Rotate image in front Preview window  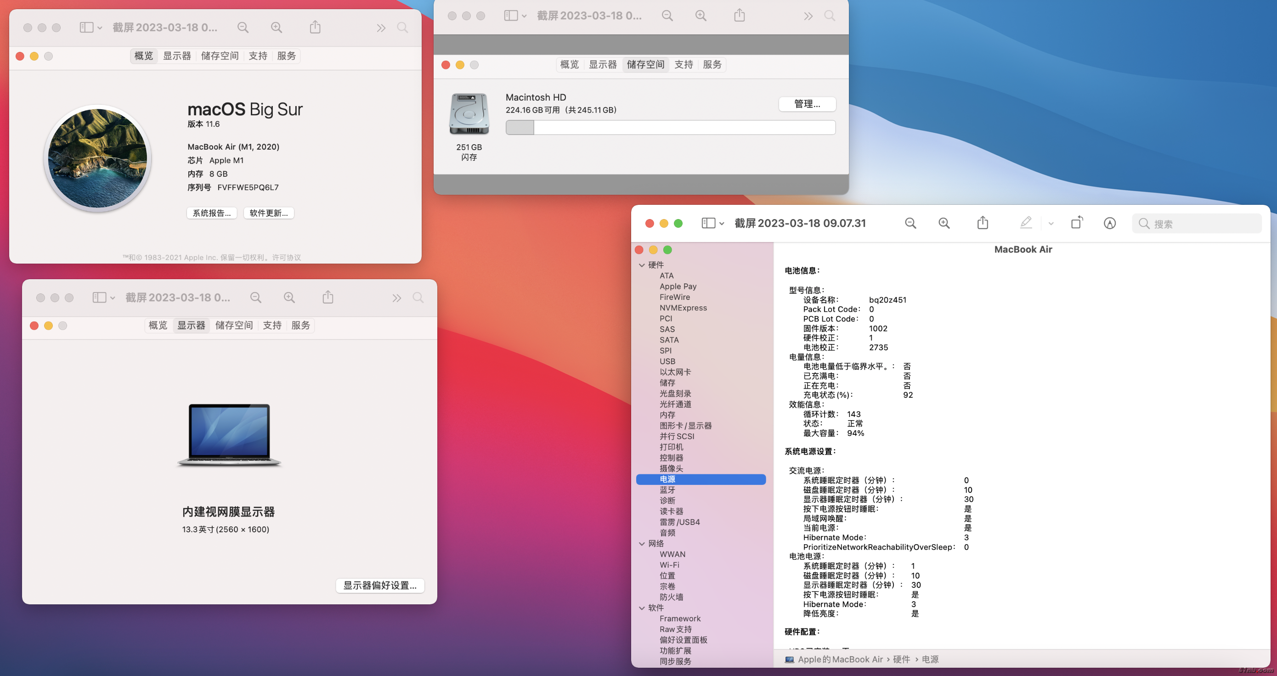[x=1077, y=223]
